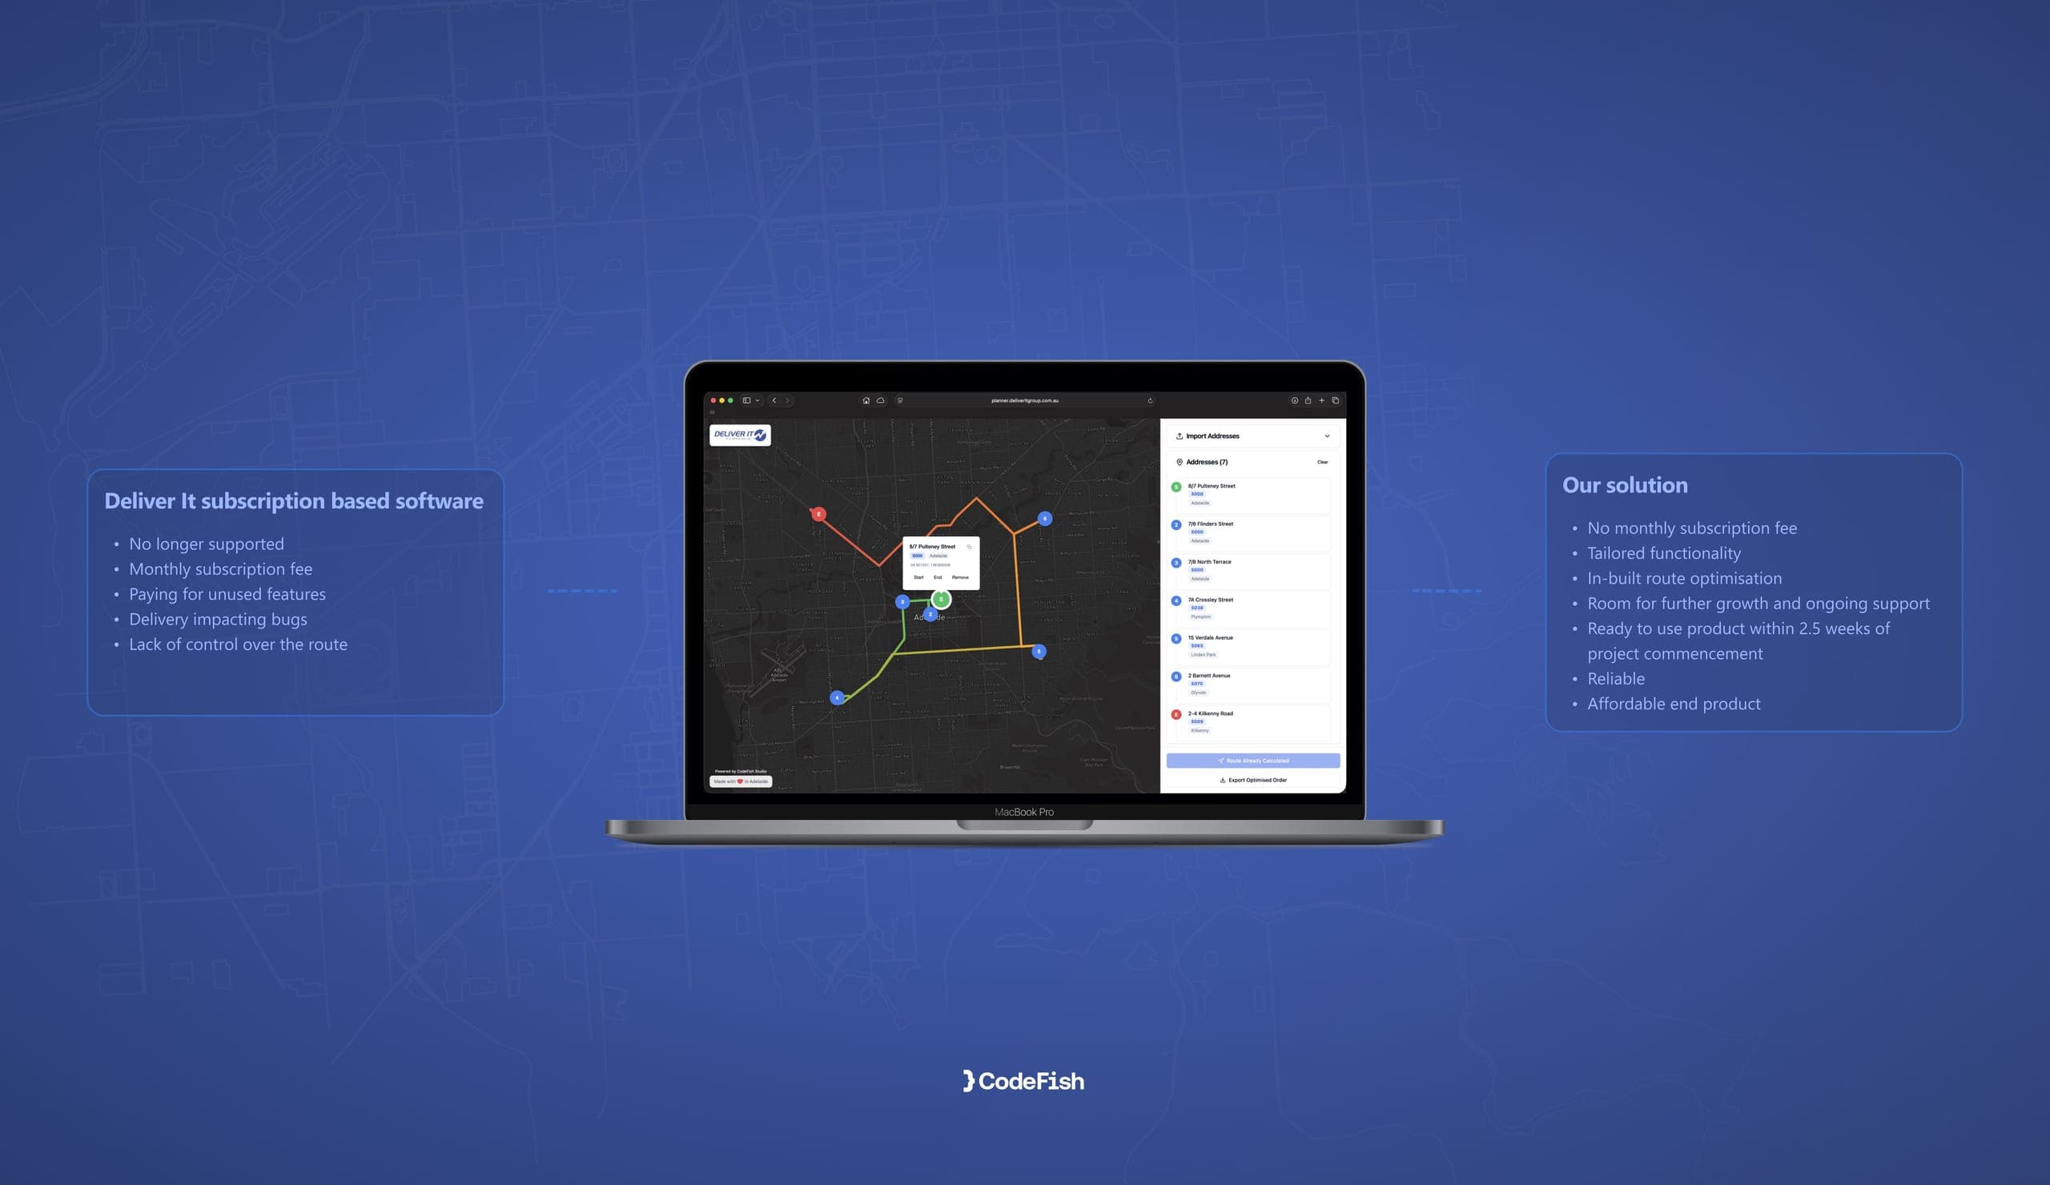Click the planner.deliveritgroup.com.au address bar

(1025, 400)
